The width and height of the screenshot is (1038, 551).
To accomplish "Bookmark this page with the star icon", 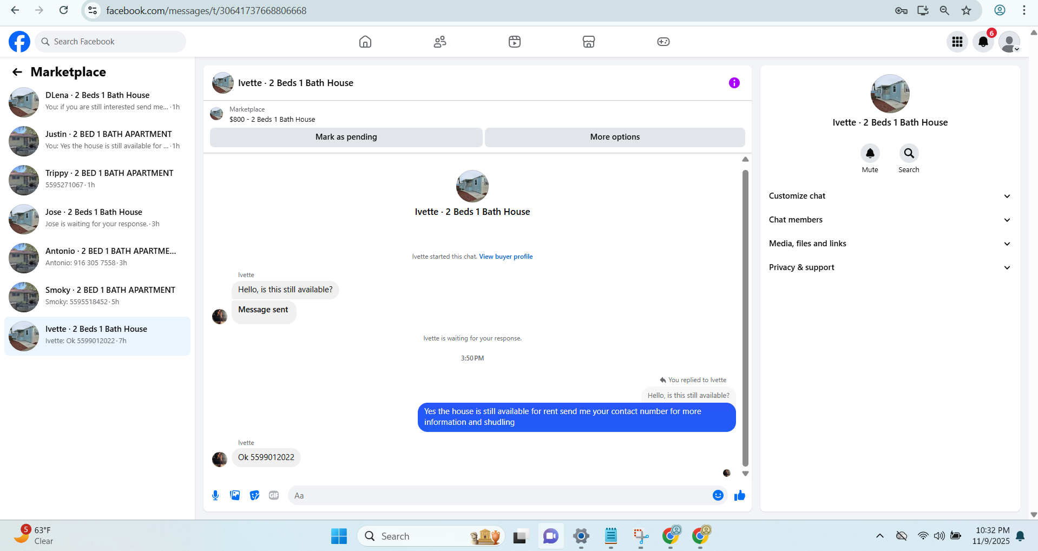I will point(967,10).
